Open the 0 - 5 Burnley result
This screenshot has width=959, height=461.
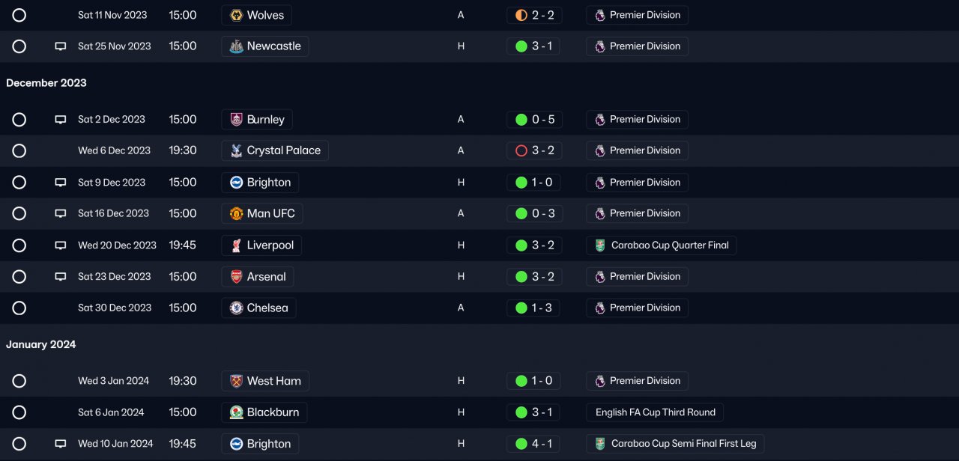tap(534, 120)
